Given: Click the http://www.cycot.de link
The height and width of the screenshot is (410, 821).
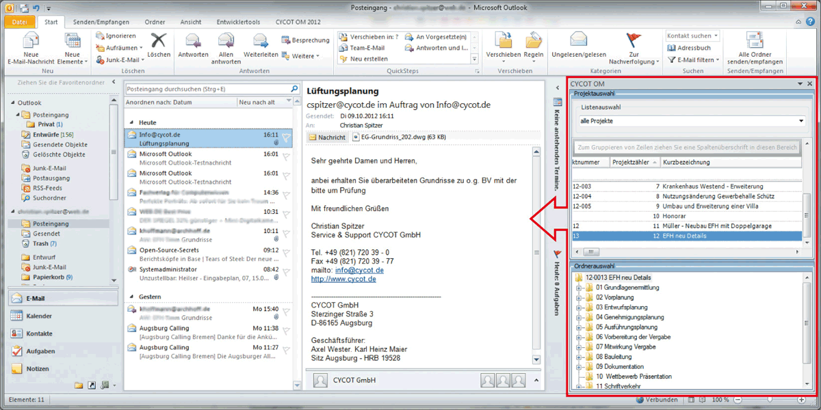Looking at the screenshot, I should point(343,279).
